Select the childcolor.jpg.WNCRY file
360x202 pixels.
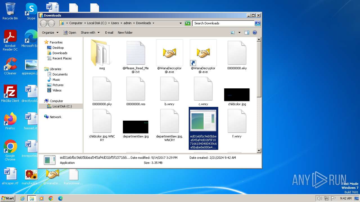click(102, 121)
